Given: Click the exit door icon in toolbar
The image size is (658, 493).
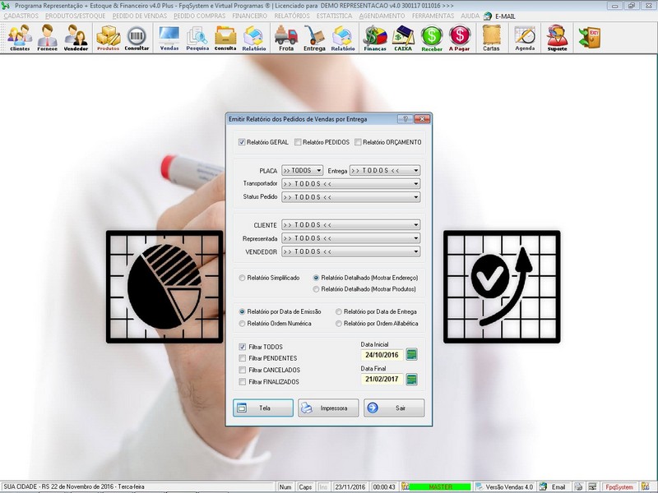Looking at the screenshot, I should 589,38.
